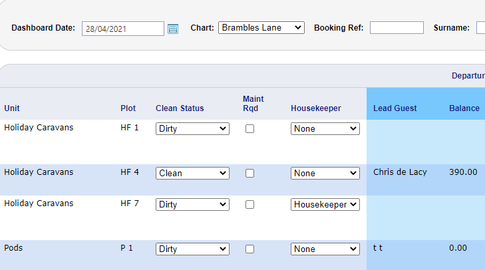Select Housekeeper dropdown for HF 4
This screenshot has width=485, height=270.
coord(325,173)
